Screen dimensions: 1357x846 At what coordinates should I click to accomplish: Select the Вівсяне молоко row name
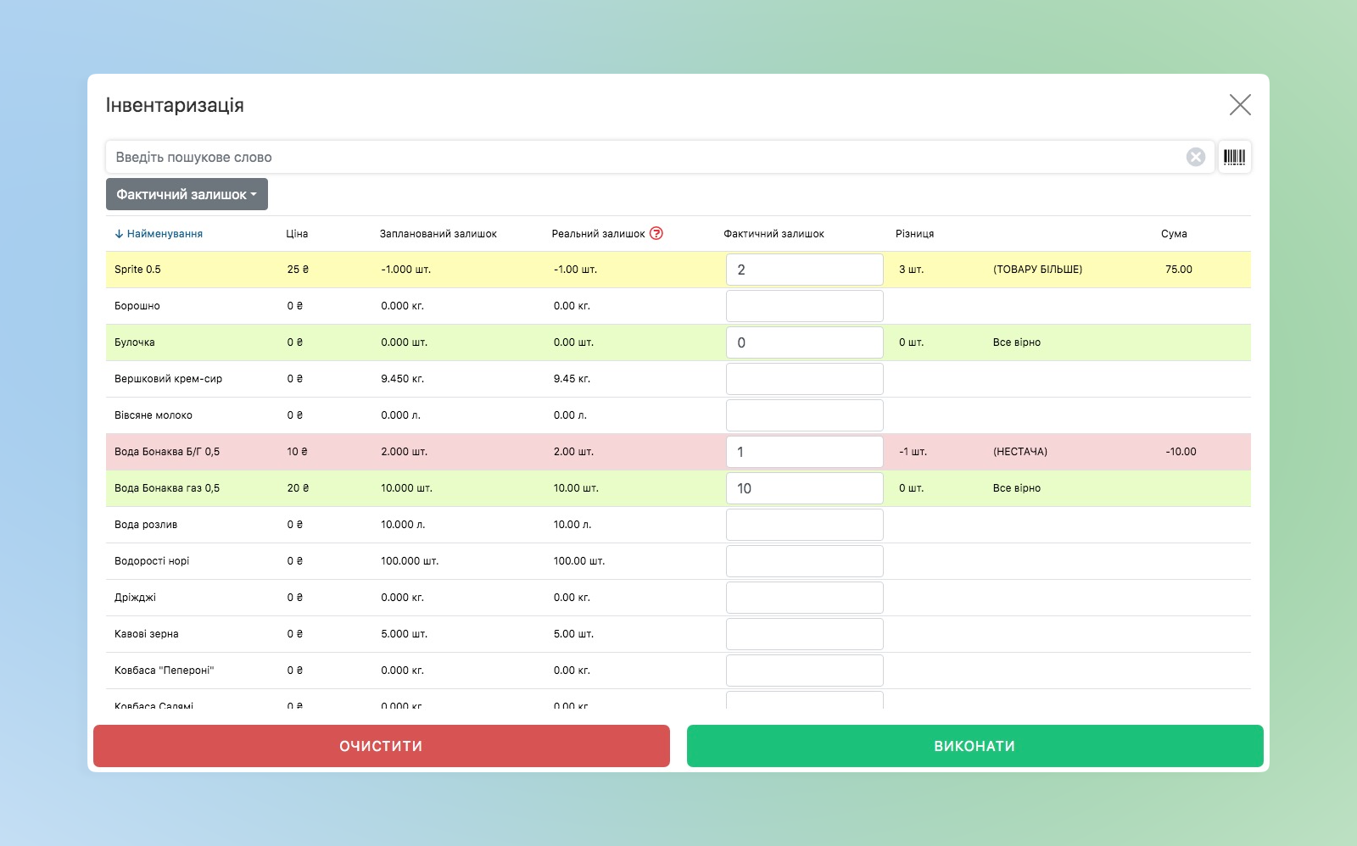click(154, 415)
